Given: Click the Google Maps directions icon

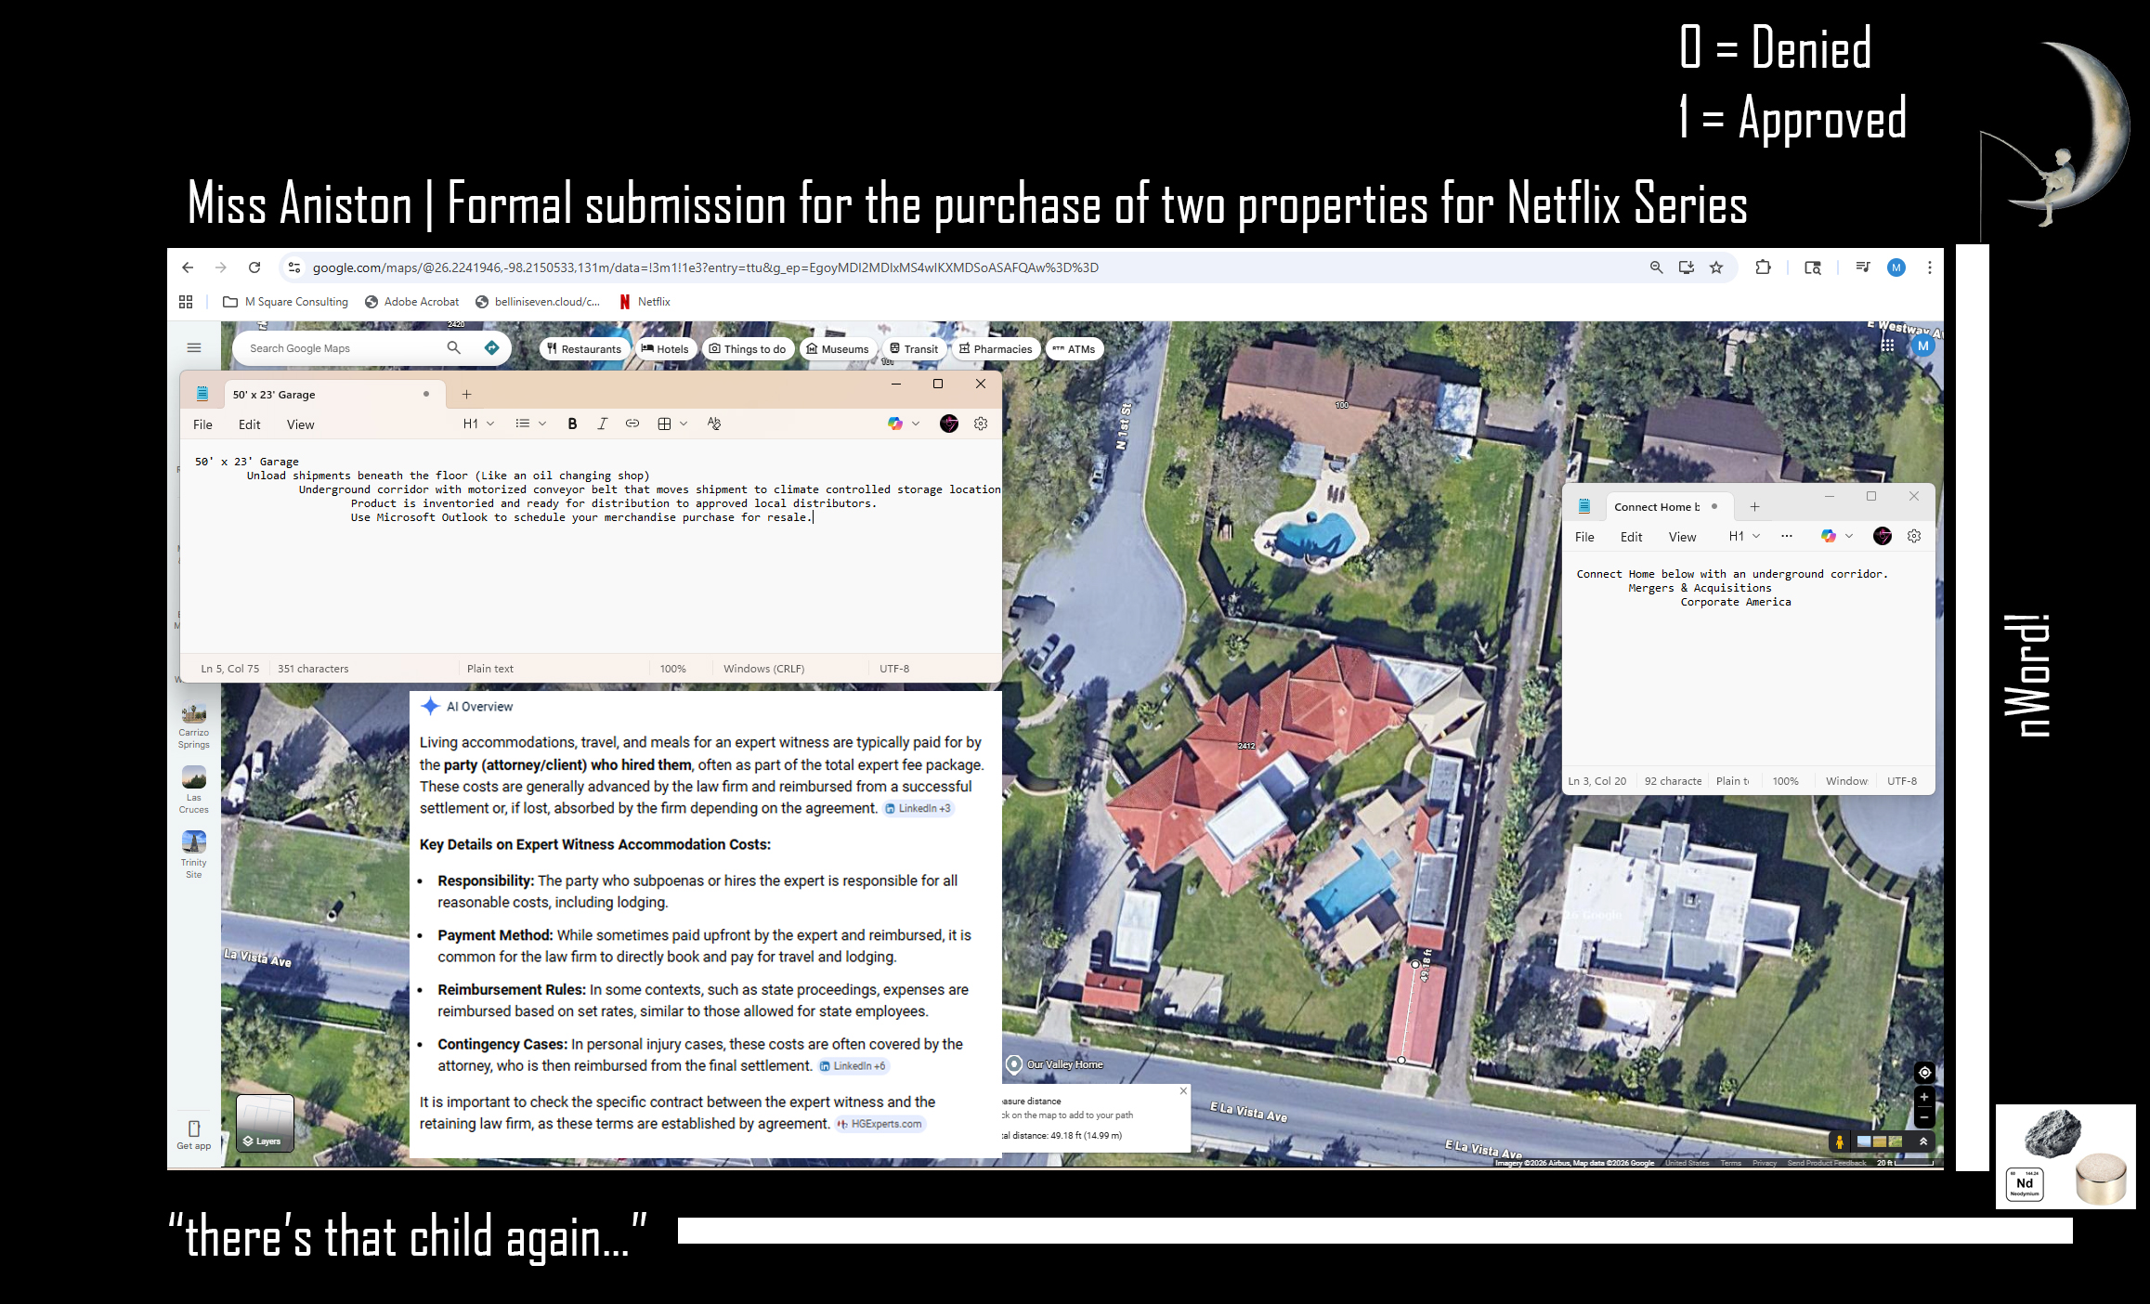Looking at the screenshot, I should click(491, 347).
